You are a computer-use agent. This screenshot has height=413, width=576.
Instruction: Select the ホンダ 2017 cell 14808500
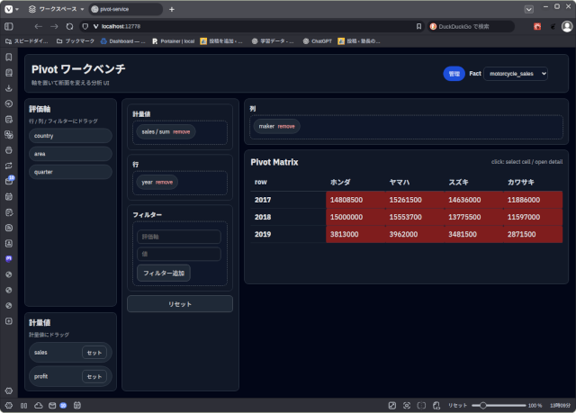point(347,200)
